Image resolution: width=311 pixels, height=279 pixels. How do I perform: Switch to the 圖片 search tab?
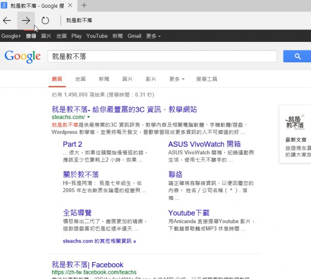pyautogui.click(x=127, y=79)
